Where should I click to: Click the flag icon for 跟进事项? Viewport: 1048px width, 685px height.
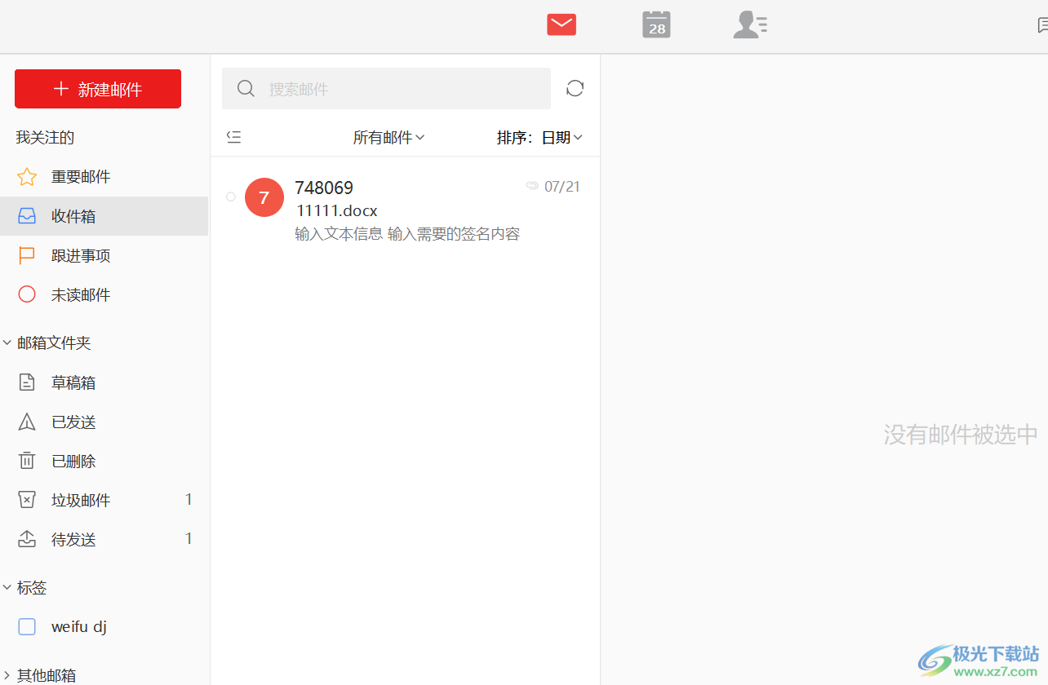27,255
